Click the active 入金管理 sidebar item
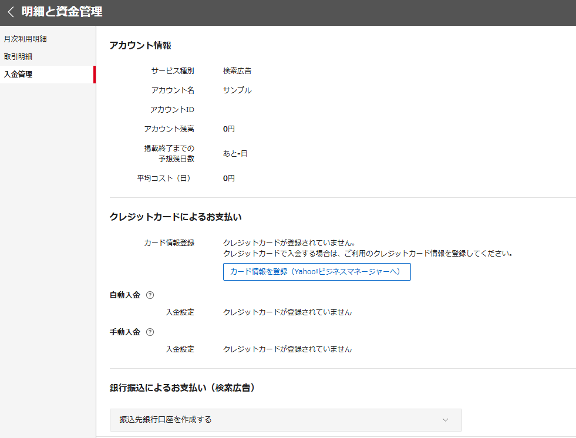This screenshot has height=438, width=576. 18,75
